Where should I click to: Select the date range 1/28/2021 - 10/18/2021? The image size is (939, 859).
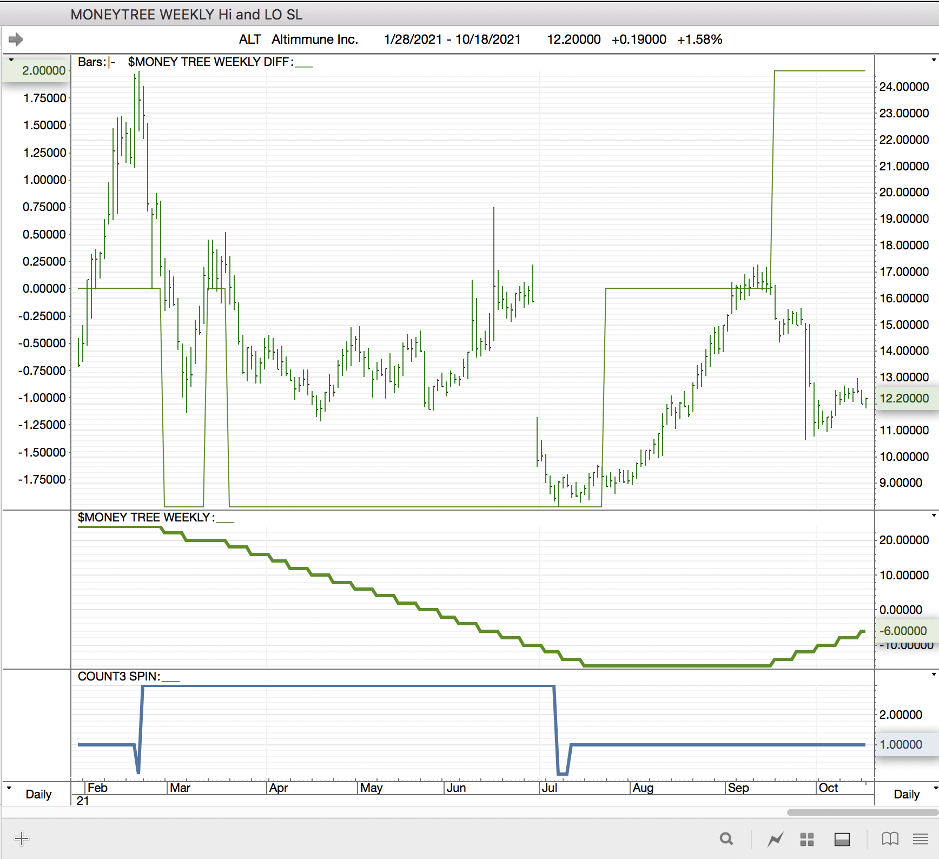[x=452, y=39]
